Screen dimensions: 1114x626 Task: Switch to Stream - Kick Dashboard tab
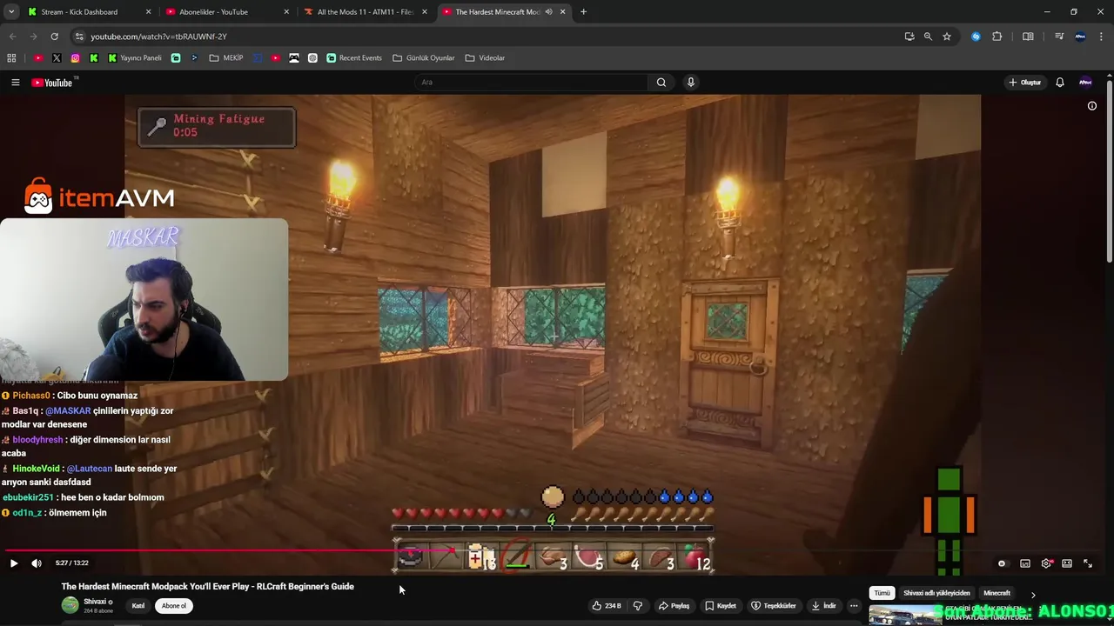tap(79, 12)
